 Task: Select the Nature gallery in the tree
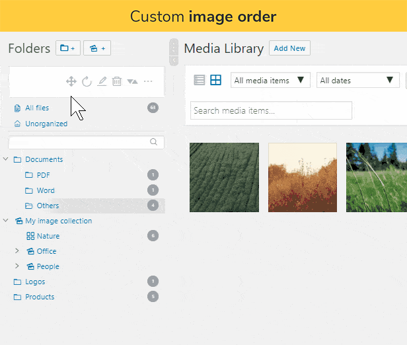[x=48, y=236]
